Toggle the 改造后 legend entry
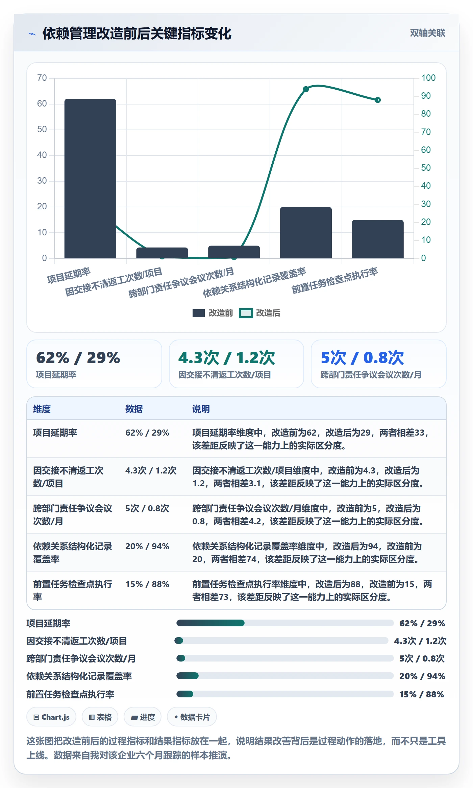Image resolution: width=473 pixels, height=788 pixels. 260,313
